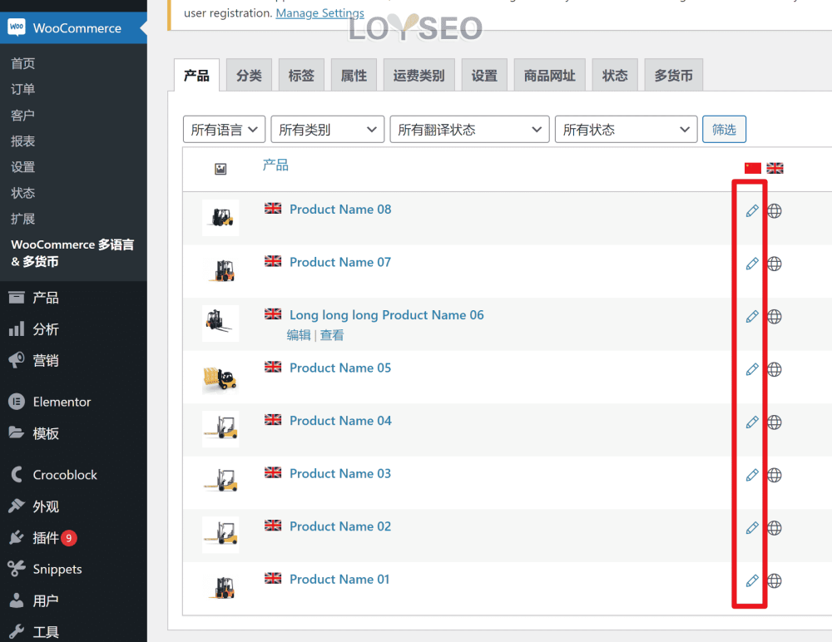Click the pencil icon for Product Name 03
The image size is (832, 642).
[x=752, y=475]
